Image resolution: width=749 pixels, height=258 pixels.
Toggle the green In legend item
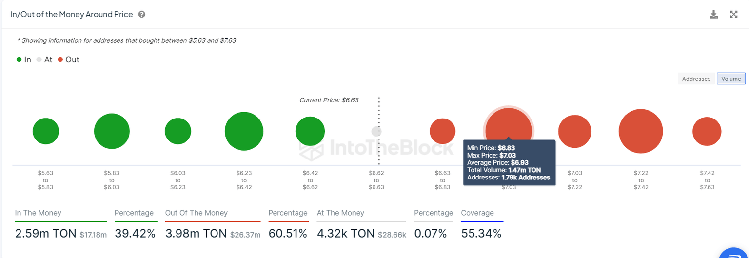pos(23,60)
